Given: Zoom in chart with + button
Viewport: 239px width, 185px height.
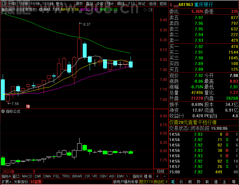Looking at the screenshot, I should tap(157, 176).
